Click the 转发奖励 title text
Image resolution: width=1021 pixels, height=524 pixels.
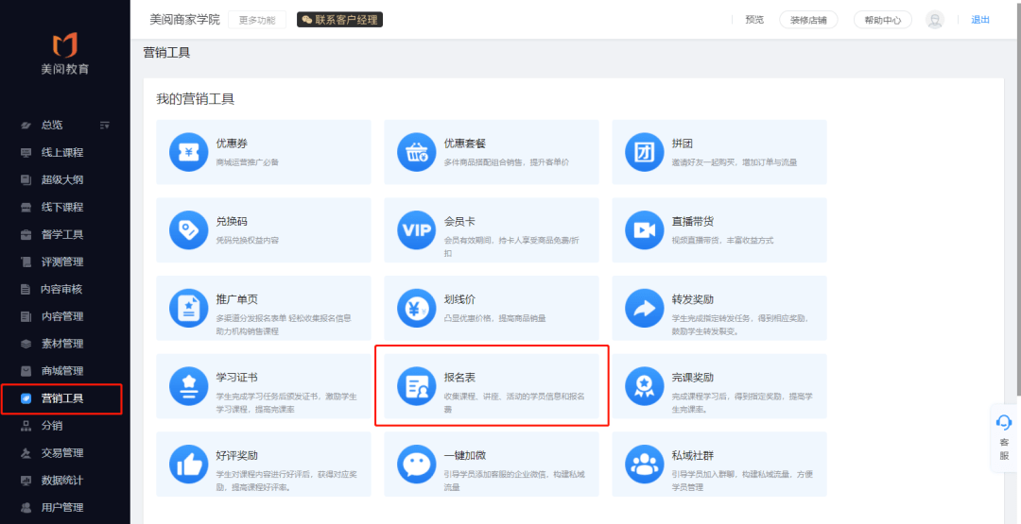click(x=693, y=299)
